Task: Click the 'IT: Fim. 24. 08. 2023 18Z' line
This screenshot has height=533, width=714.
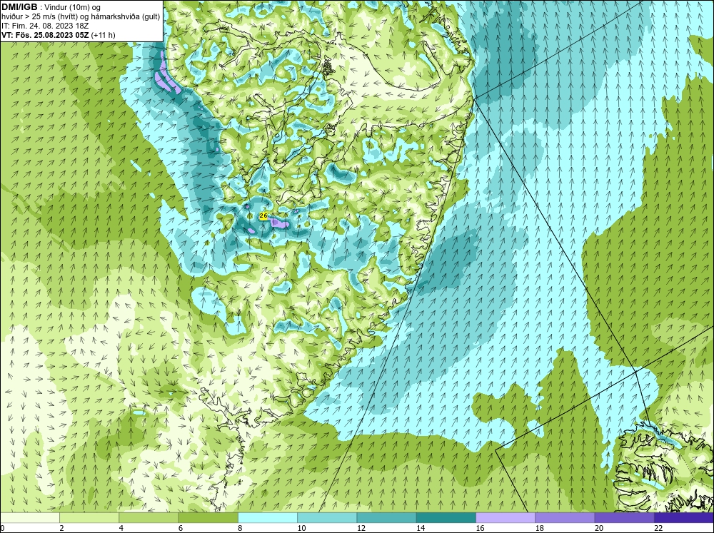Action: tap(45, 26)
